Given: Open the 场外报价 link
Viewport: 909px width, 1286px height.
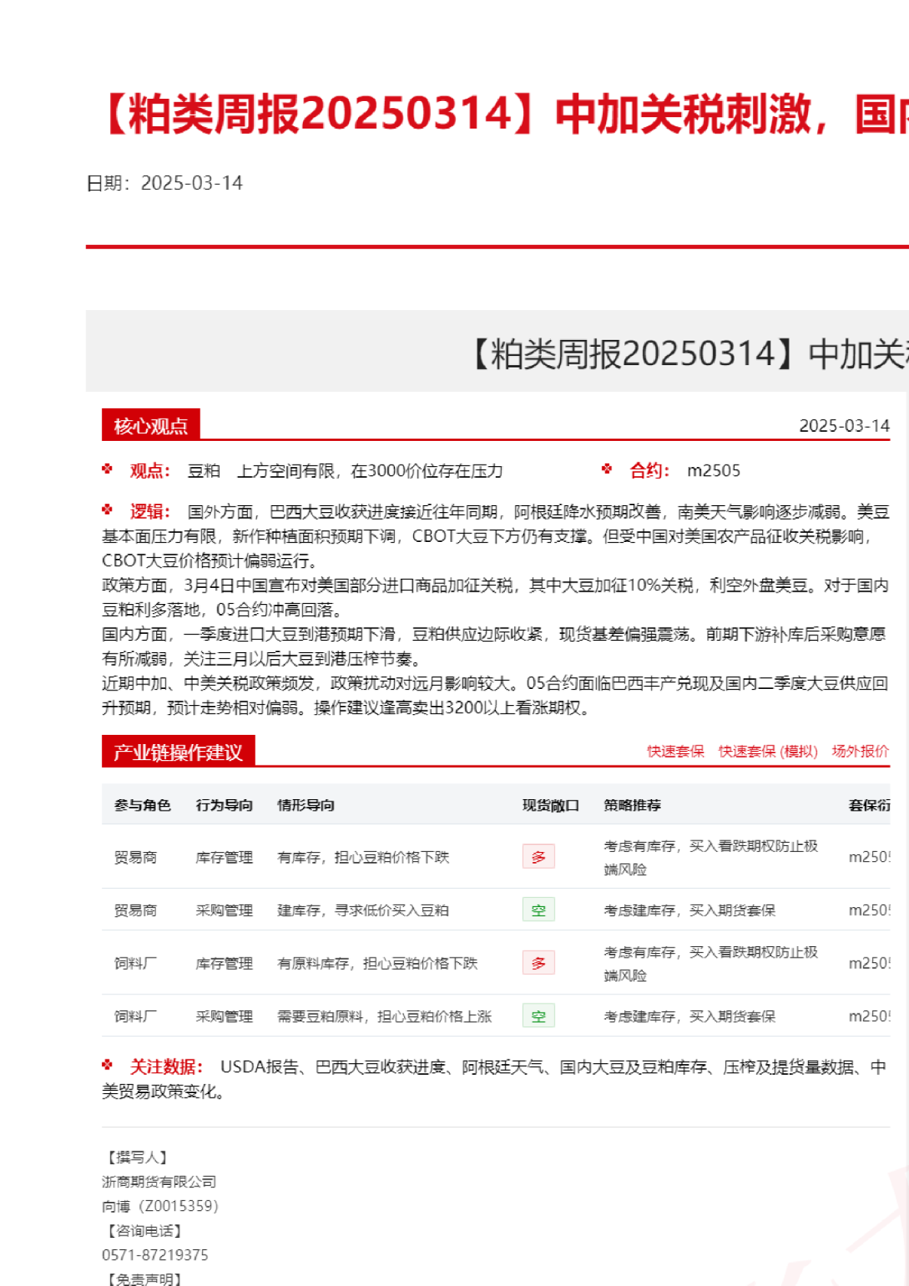Looking at the screenshot, I should 860,751.
